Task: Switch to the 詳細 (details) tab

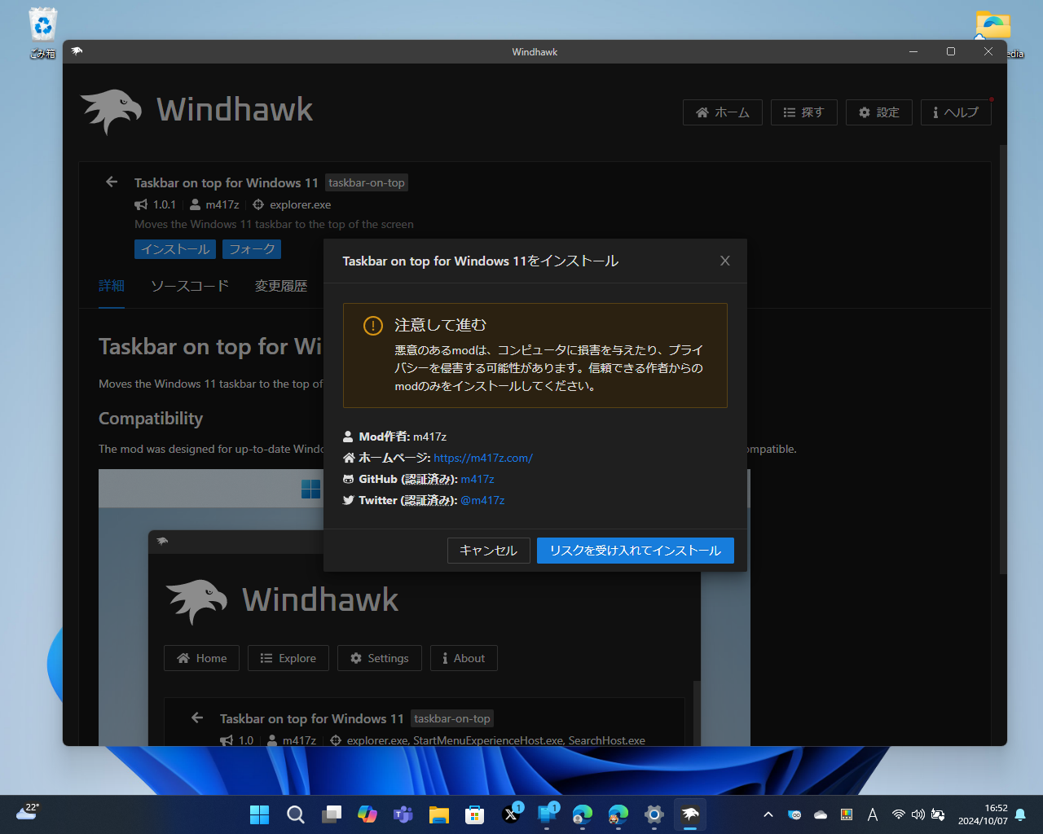Action: (112, 286)
